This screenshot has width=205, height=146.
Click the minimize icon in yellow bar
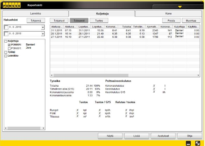[x=188, y=143]
